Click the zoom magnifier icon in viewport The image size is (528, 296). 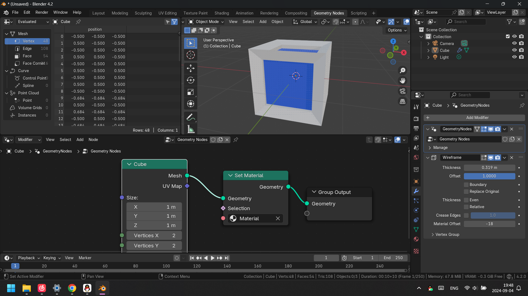coord(403,71)
